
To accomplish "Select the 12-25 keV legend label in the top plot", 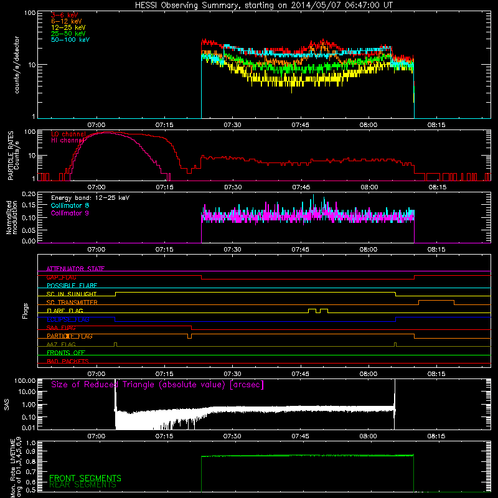I will click(68, 27).
